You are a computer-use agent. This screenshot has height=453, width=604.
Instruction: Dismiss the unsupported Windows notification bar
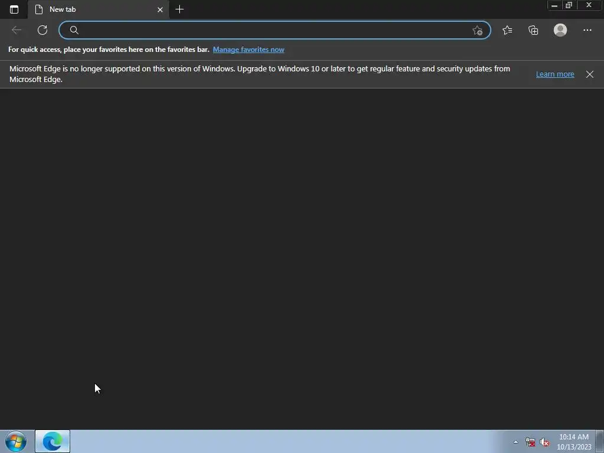pyautogui.click(x=590, y=74)
